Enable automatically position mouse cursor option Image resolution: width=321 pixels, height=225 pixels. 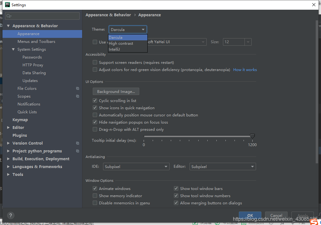[x=95, y=115]
